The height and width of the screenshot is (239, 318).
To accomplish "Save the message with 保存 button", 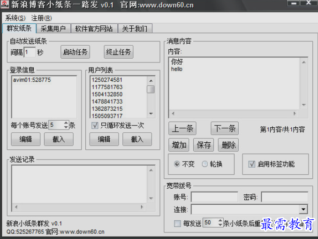I will (204, 145).
